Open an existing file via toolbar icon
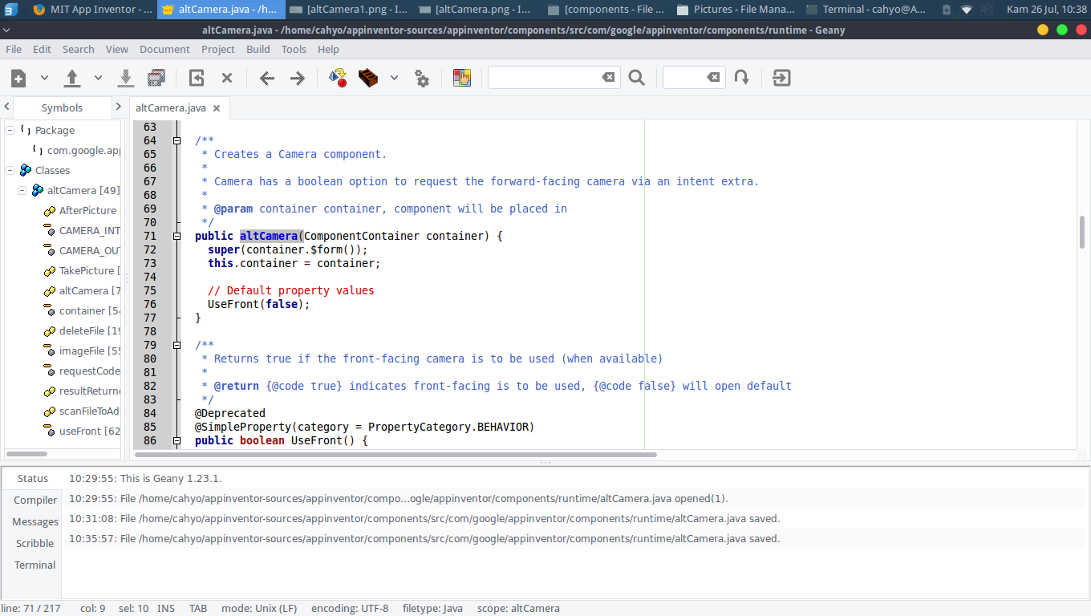 click(72, 78)
